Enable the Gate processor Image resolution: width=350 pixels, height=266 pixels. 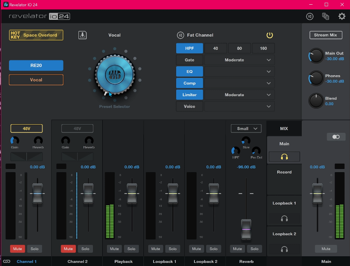click(x=189, y=60)
